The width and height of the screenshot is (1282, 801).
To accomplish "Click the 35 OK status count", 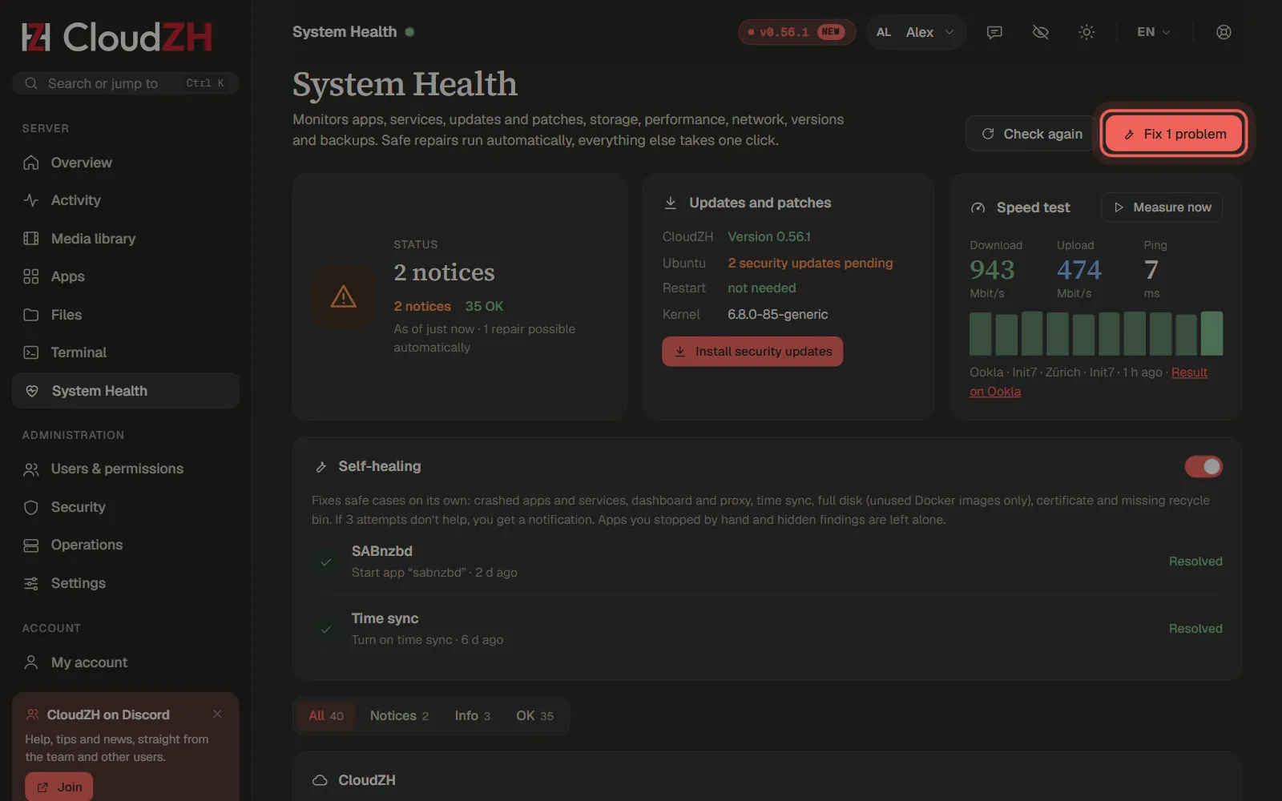I will (x=484, y=306).
